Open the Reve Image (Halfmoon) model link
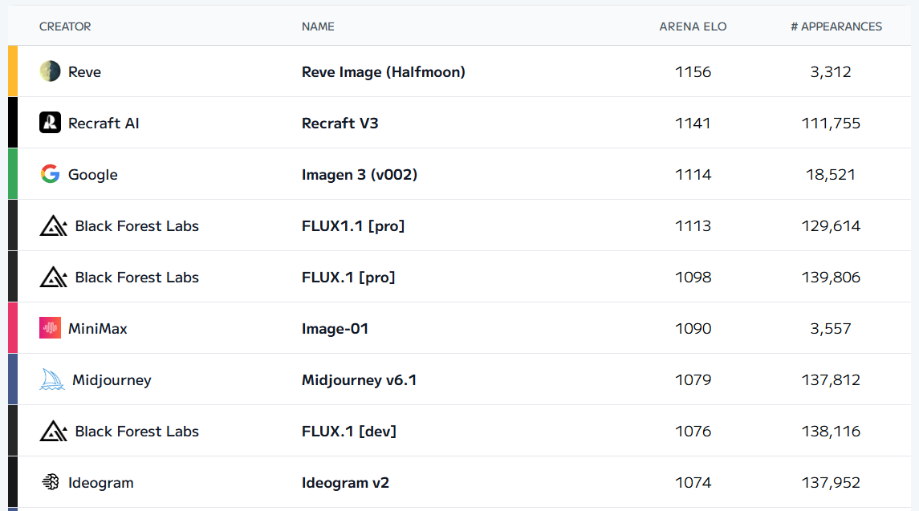919x511 pixels. (x=384, y=72)
